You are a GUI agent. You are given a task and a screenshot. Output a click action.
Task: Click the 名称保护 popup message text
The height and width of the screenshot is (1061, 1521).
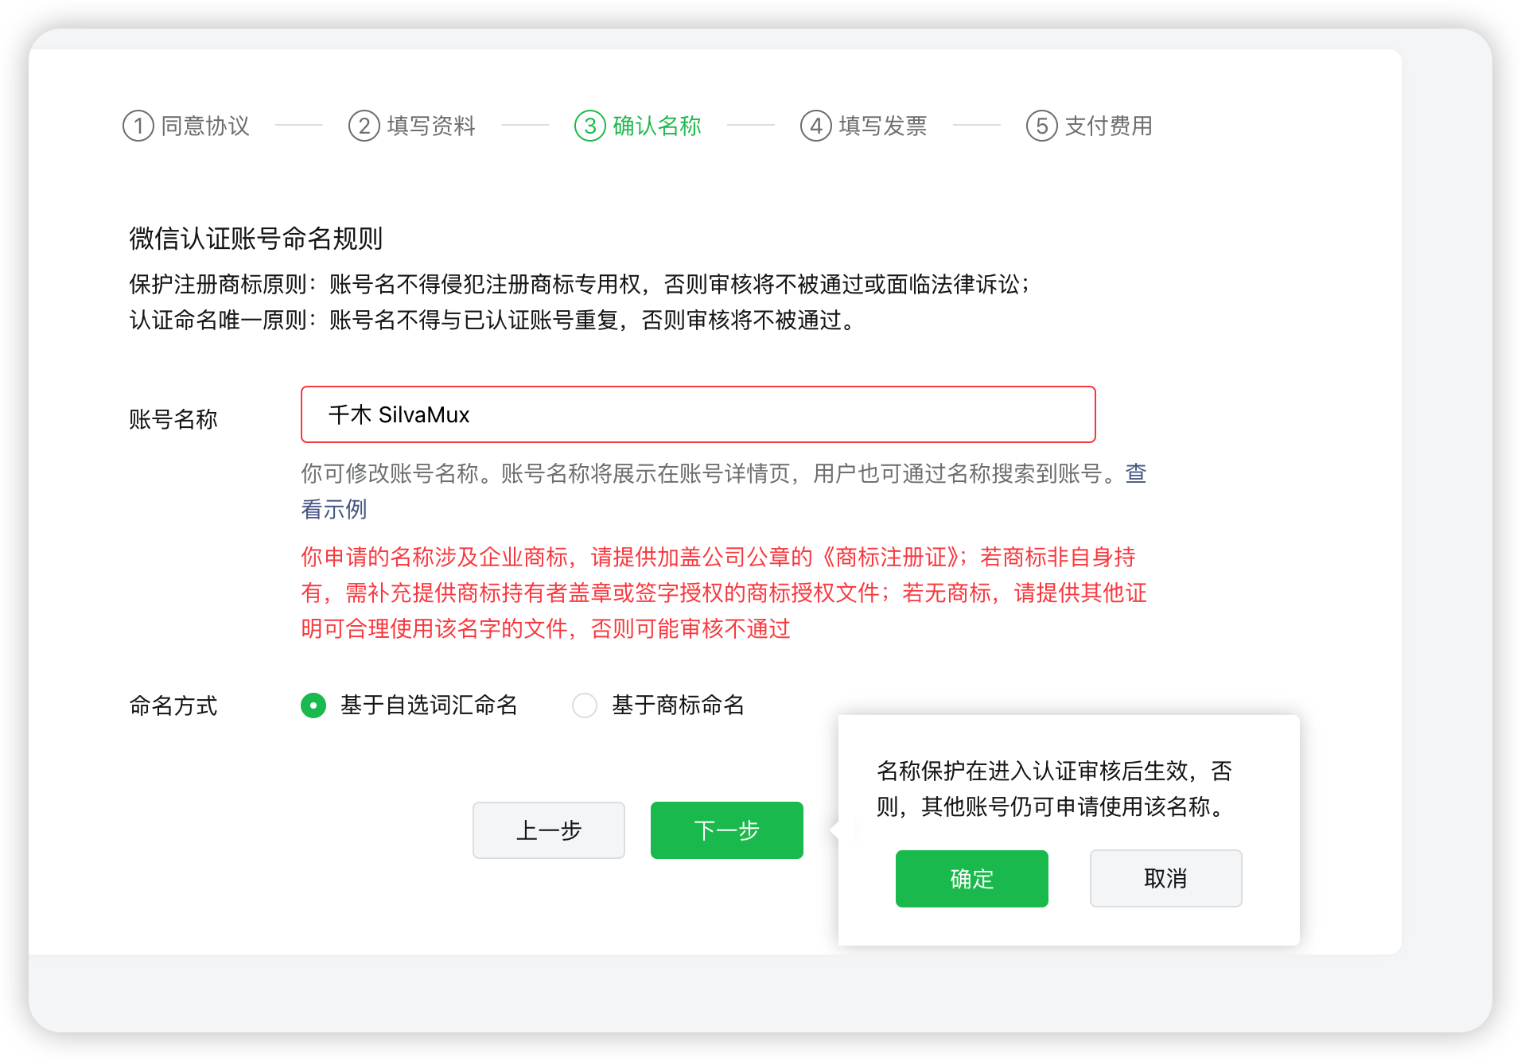click(1055, 788)
